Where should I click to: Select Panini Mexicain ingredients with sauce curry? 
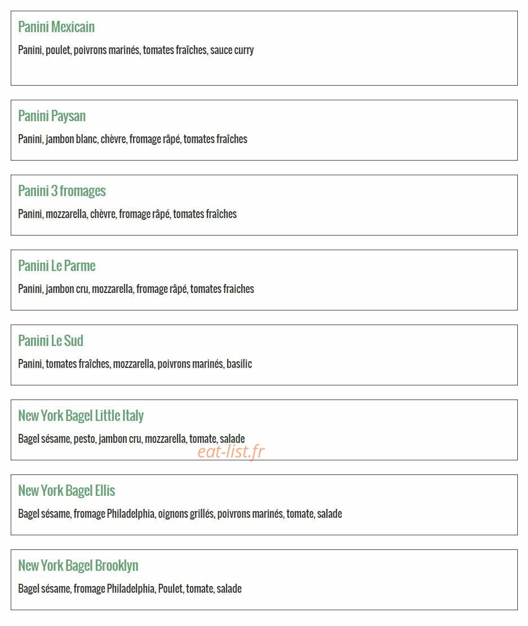tap(136, 50)
